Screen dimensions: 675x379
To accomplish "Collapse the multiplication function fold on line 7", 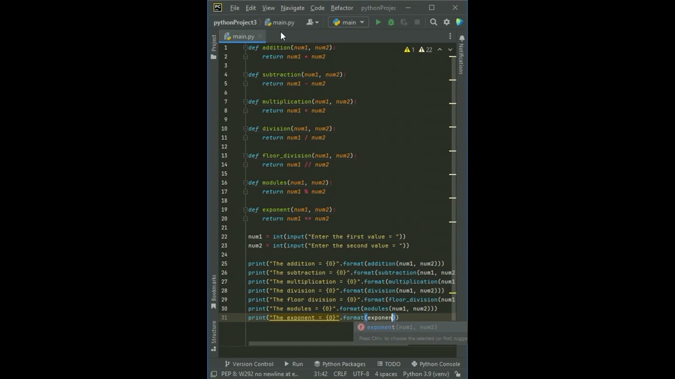I will pyautogui.click(x=245, y=102).
